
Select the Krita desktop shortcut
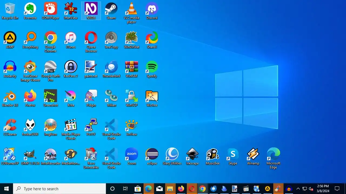(x=71, y=98)
